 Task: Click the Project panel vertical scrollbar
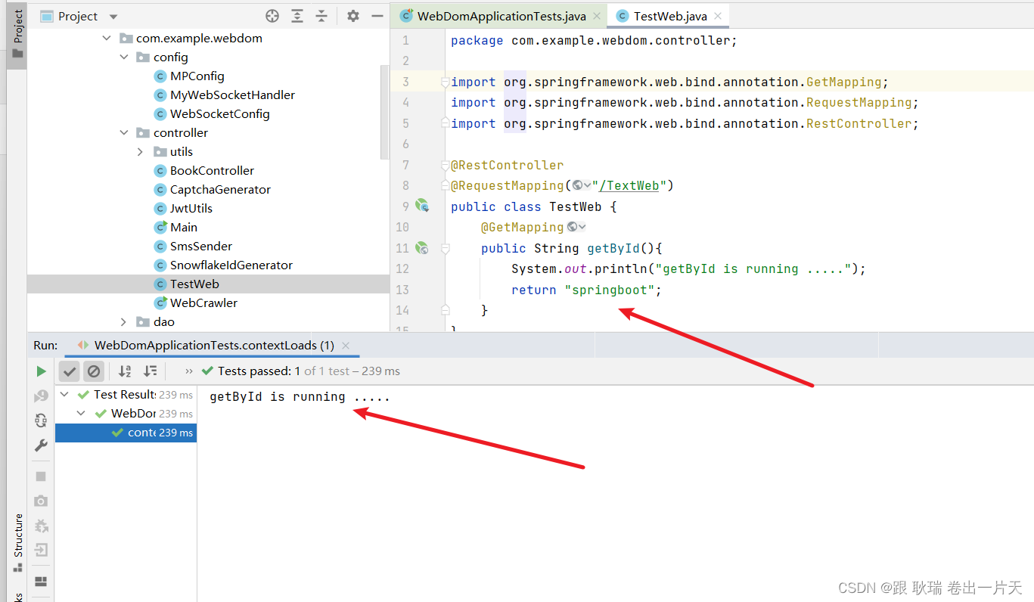point(384,111)
